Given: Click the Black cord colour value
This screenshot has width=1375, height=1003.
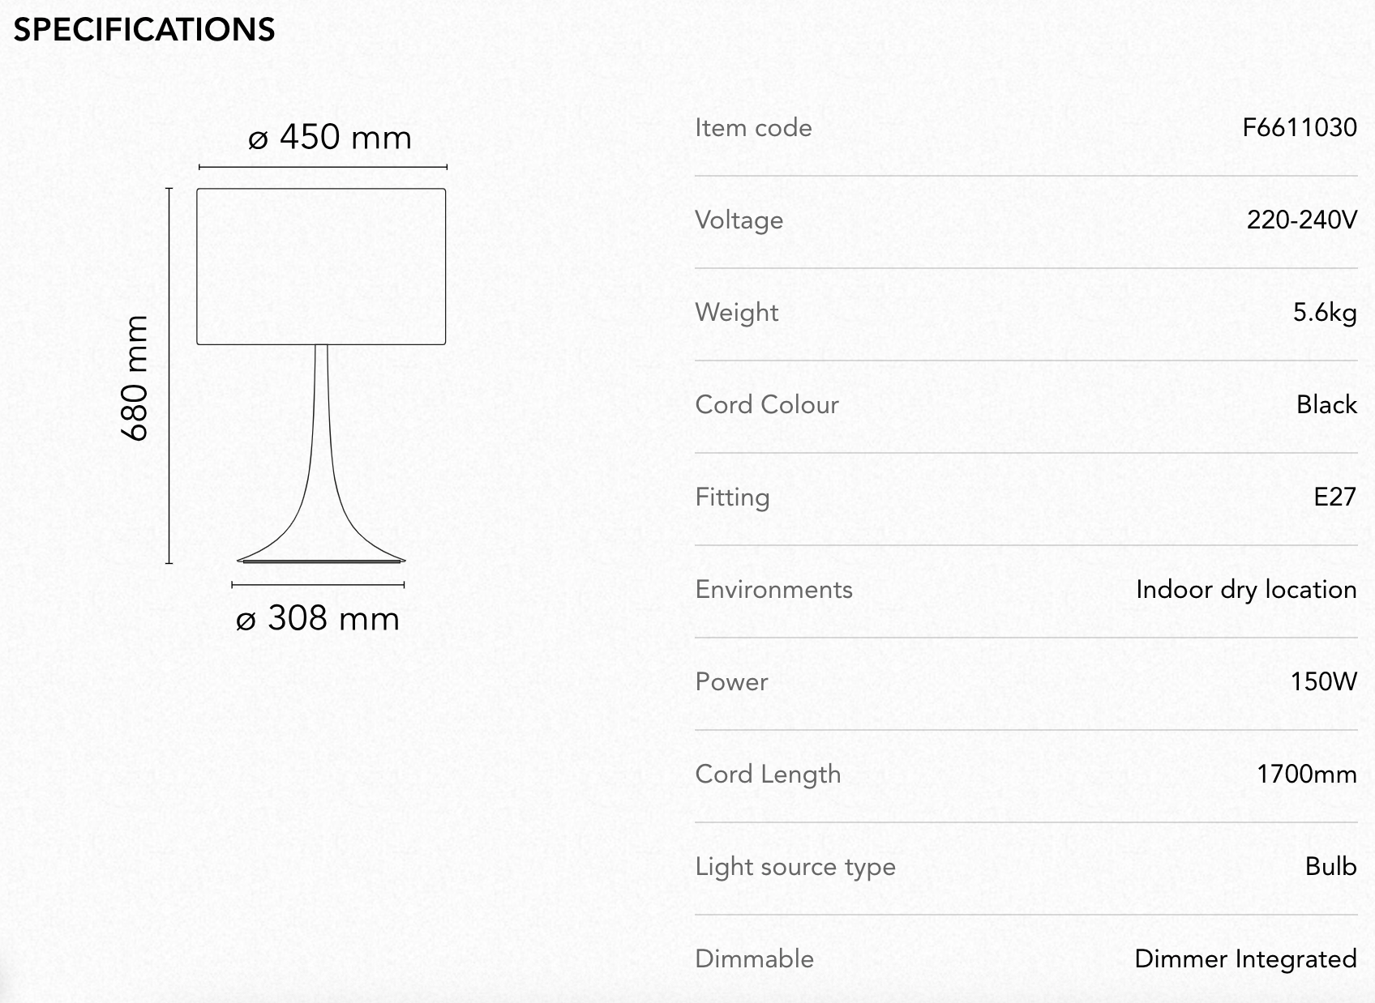Looking at the screenshot, I should tap(1326, 404).
